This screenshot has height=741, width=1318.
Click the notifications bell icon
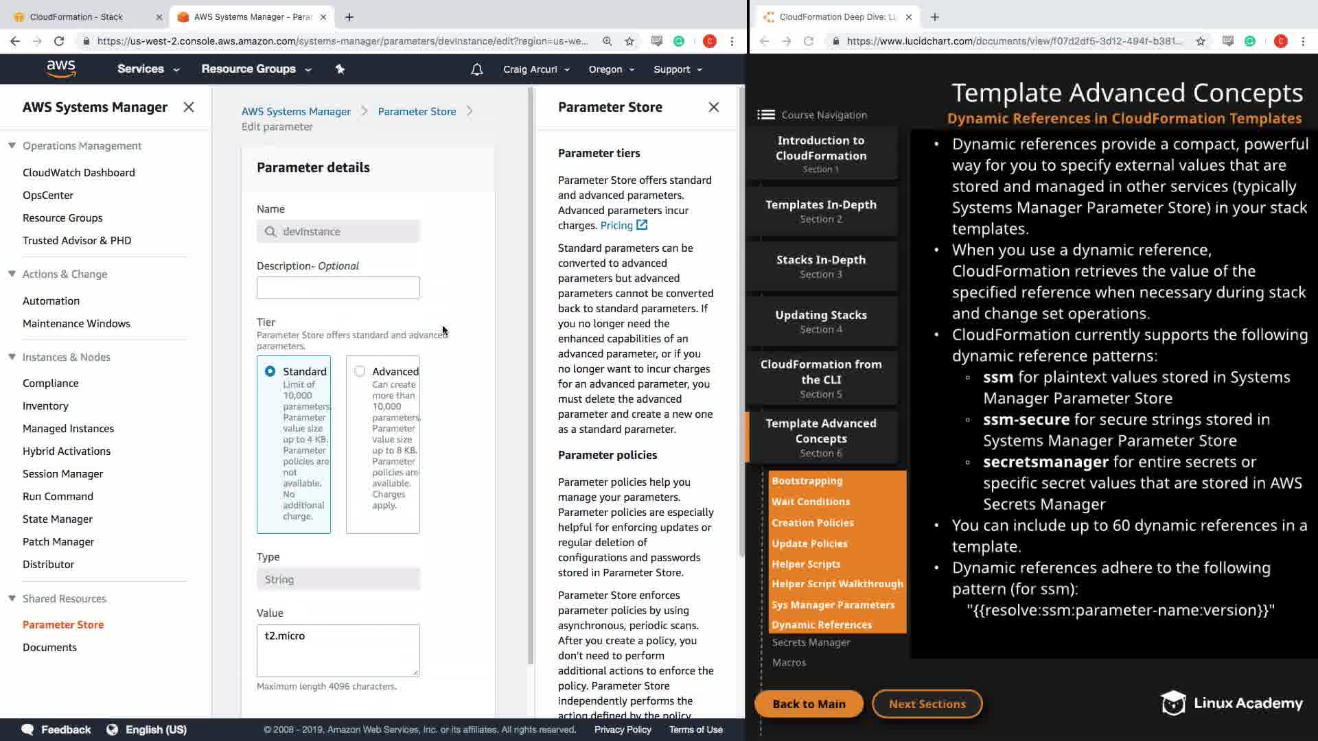[x=476, y=69]
